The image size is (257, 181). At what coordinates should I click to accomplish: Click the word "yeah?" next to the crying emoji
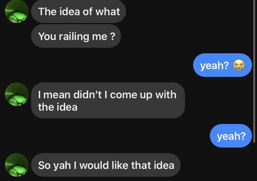point(214,66)
